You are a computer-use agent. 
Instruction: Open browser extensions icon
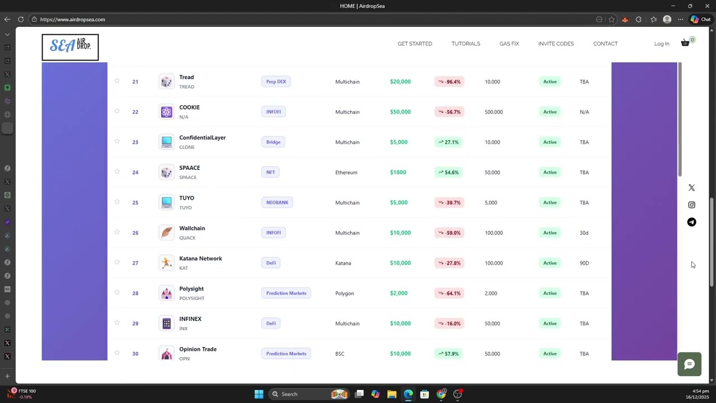point(638,20)
